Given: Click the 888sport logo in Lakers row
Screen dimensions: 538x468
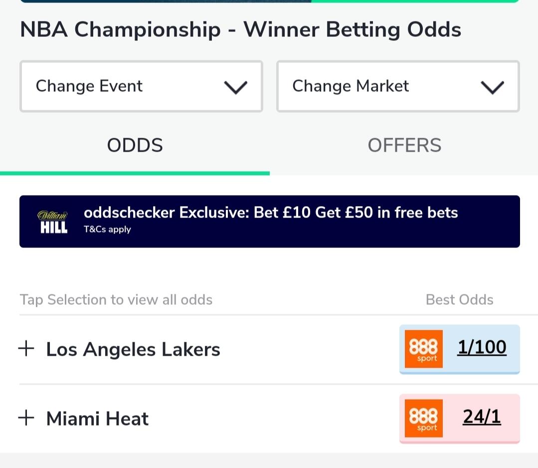Looking at the screenshot, I should (423, 349).
